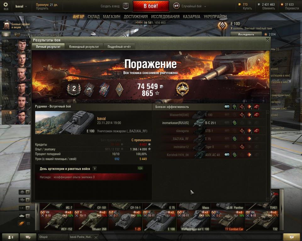The image size is (302, 241).
Task: Open contacts list with 8 online
Action: pyautogui.click(x=10, y=237)
